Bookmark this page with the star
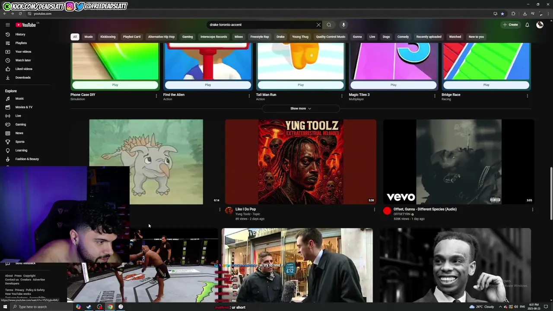Viewport: 553px width, 311px height. coord(502,13)
